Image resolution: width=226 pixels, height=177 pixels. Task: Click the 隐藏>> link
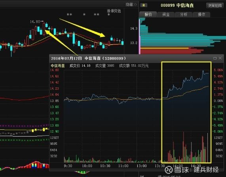[131, 5]
